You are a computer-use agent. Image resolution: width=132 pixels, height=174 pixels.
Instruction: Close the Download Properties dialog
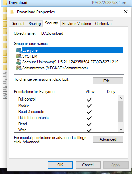pos(126,12)
